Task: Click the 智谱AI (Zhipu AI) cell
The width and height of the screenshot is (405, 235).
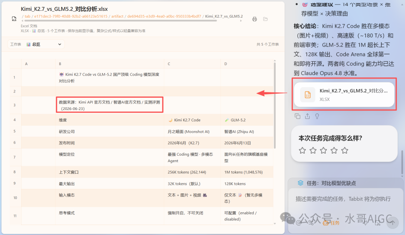Action: coord(247,131)
